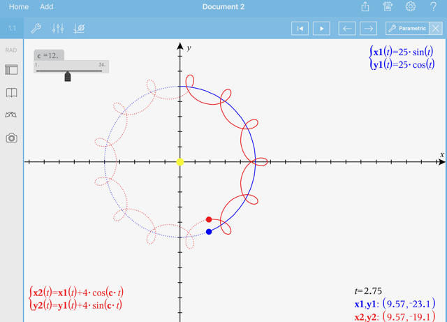
Task: Close the Parametric toolbar with the X
Action: click(436, 29)
